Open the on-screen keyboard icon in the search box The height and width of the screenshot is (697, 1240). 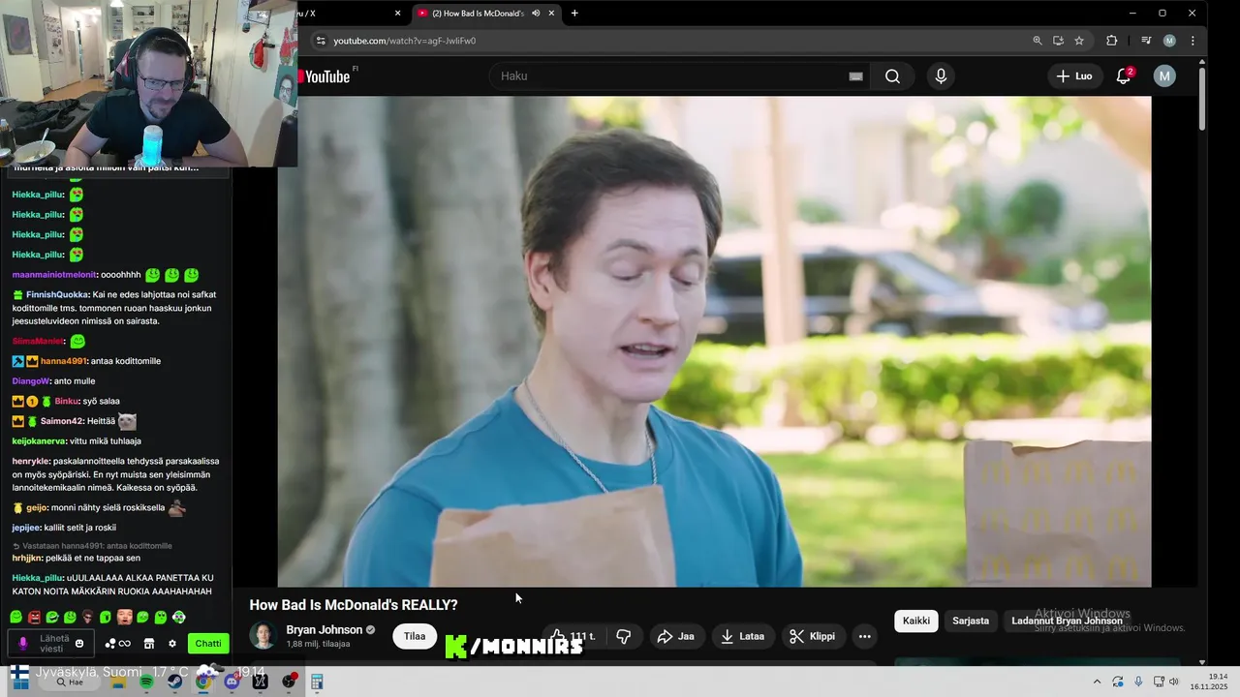point(855,76)
